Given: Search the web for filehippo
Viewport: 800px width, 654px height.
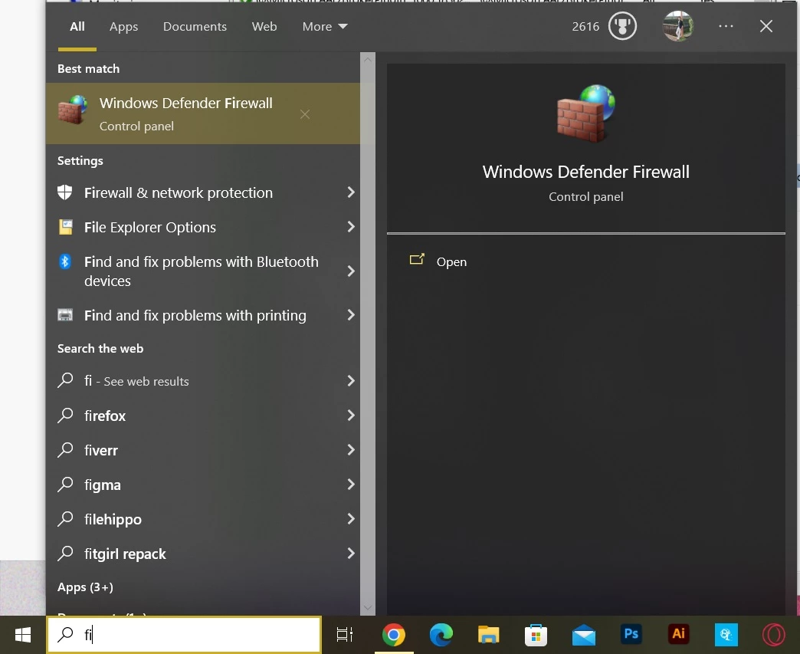Looking at the screenshot, I should (x=203, y=519).
